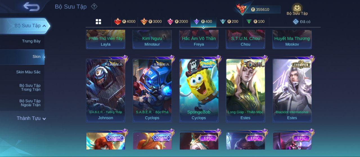Filter by the 200 point blue emblem
Screen dimensions: 360x157
229,22
